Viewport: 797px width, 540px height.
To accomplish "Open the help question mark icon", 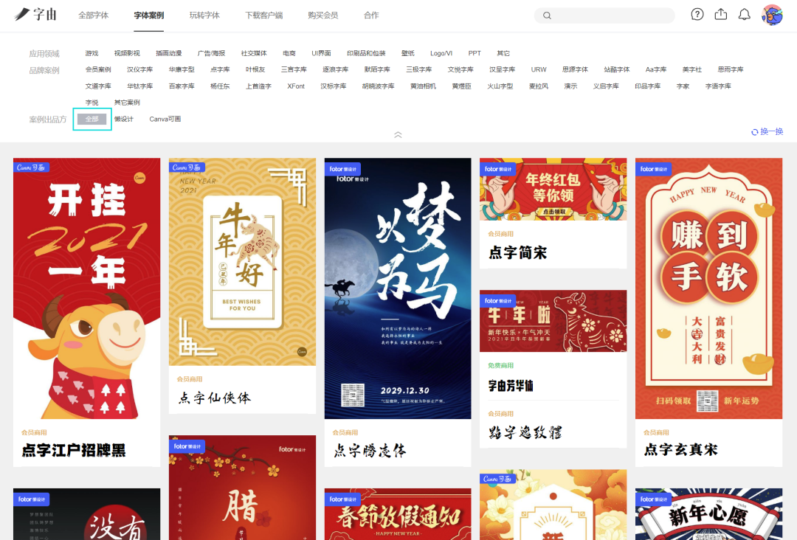I will click(x=697, y=15).
